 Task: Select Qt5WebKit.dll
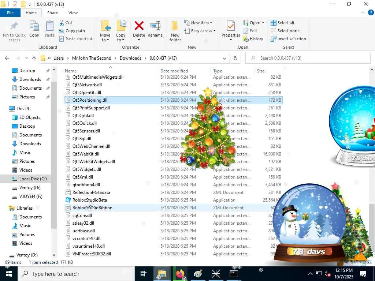pyautogui.click(x=86, y=154)
